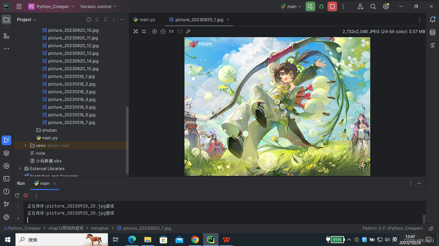Open the run configurations dropdown showing main
The height and width of the screenshot is (246, 439).
pos(291,6)
